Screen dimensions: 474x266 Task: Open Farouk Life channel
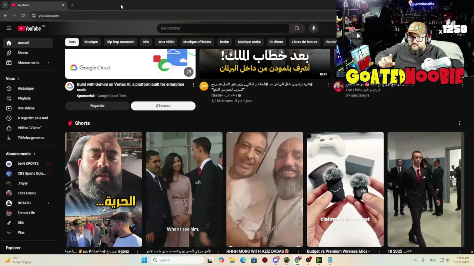click(28, 213)
